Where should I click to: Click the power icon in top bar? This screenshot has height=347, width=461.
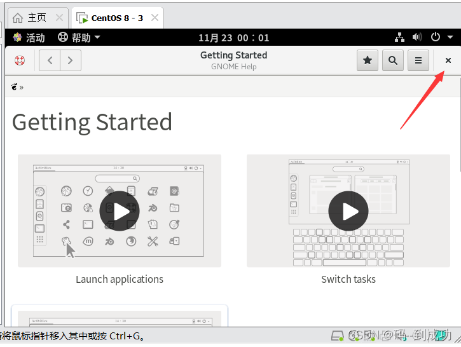pos(436,37)
